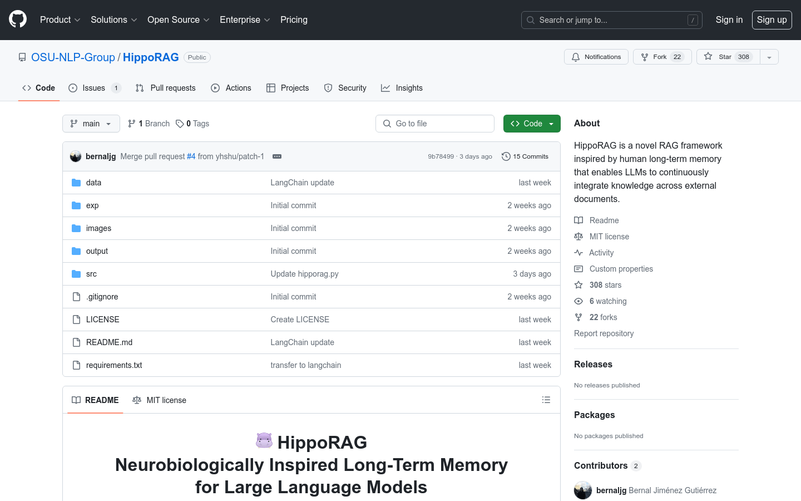The width and height of the screenshot is (801, 501).
Task: Open the LICENSE file
Action: (x=102, y=320)
